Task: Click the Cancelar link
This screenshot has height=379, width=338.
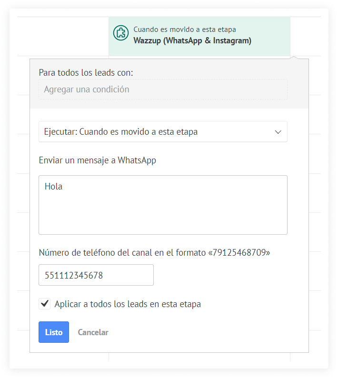Action: coord(93,332)
